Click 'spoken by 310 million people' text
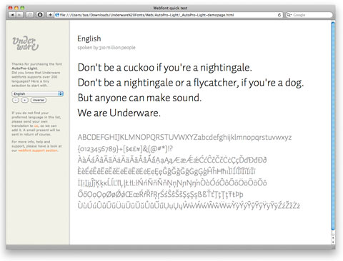343x261 pixels. click(x=106, y=48)
